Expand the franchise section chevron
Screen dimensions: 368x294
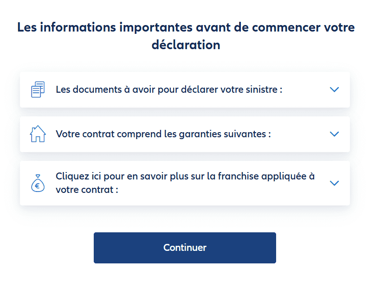click(x=334, y=183)
